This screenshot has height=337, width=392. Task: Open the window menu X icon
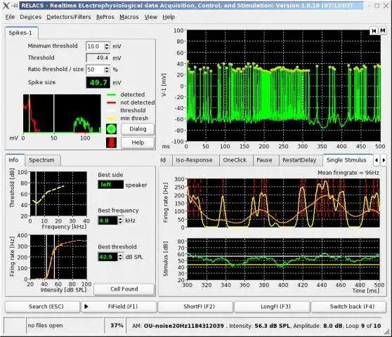tap(6, 6)
